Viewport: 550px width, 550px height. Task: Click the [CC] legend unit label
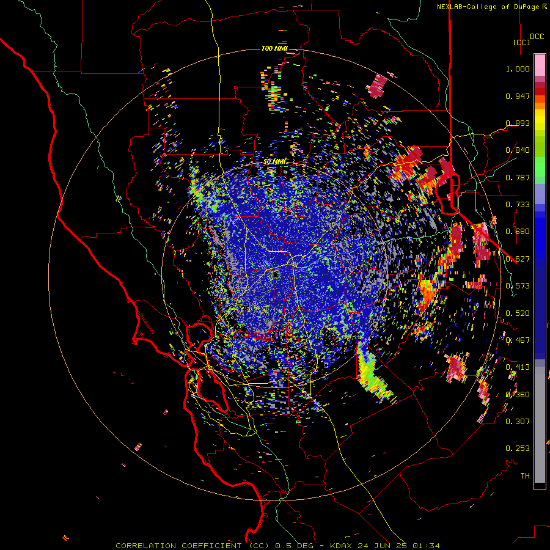[x=522, y=42]
